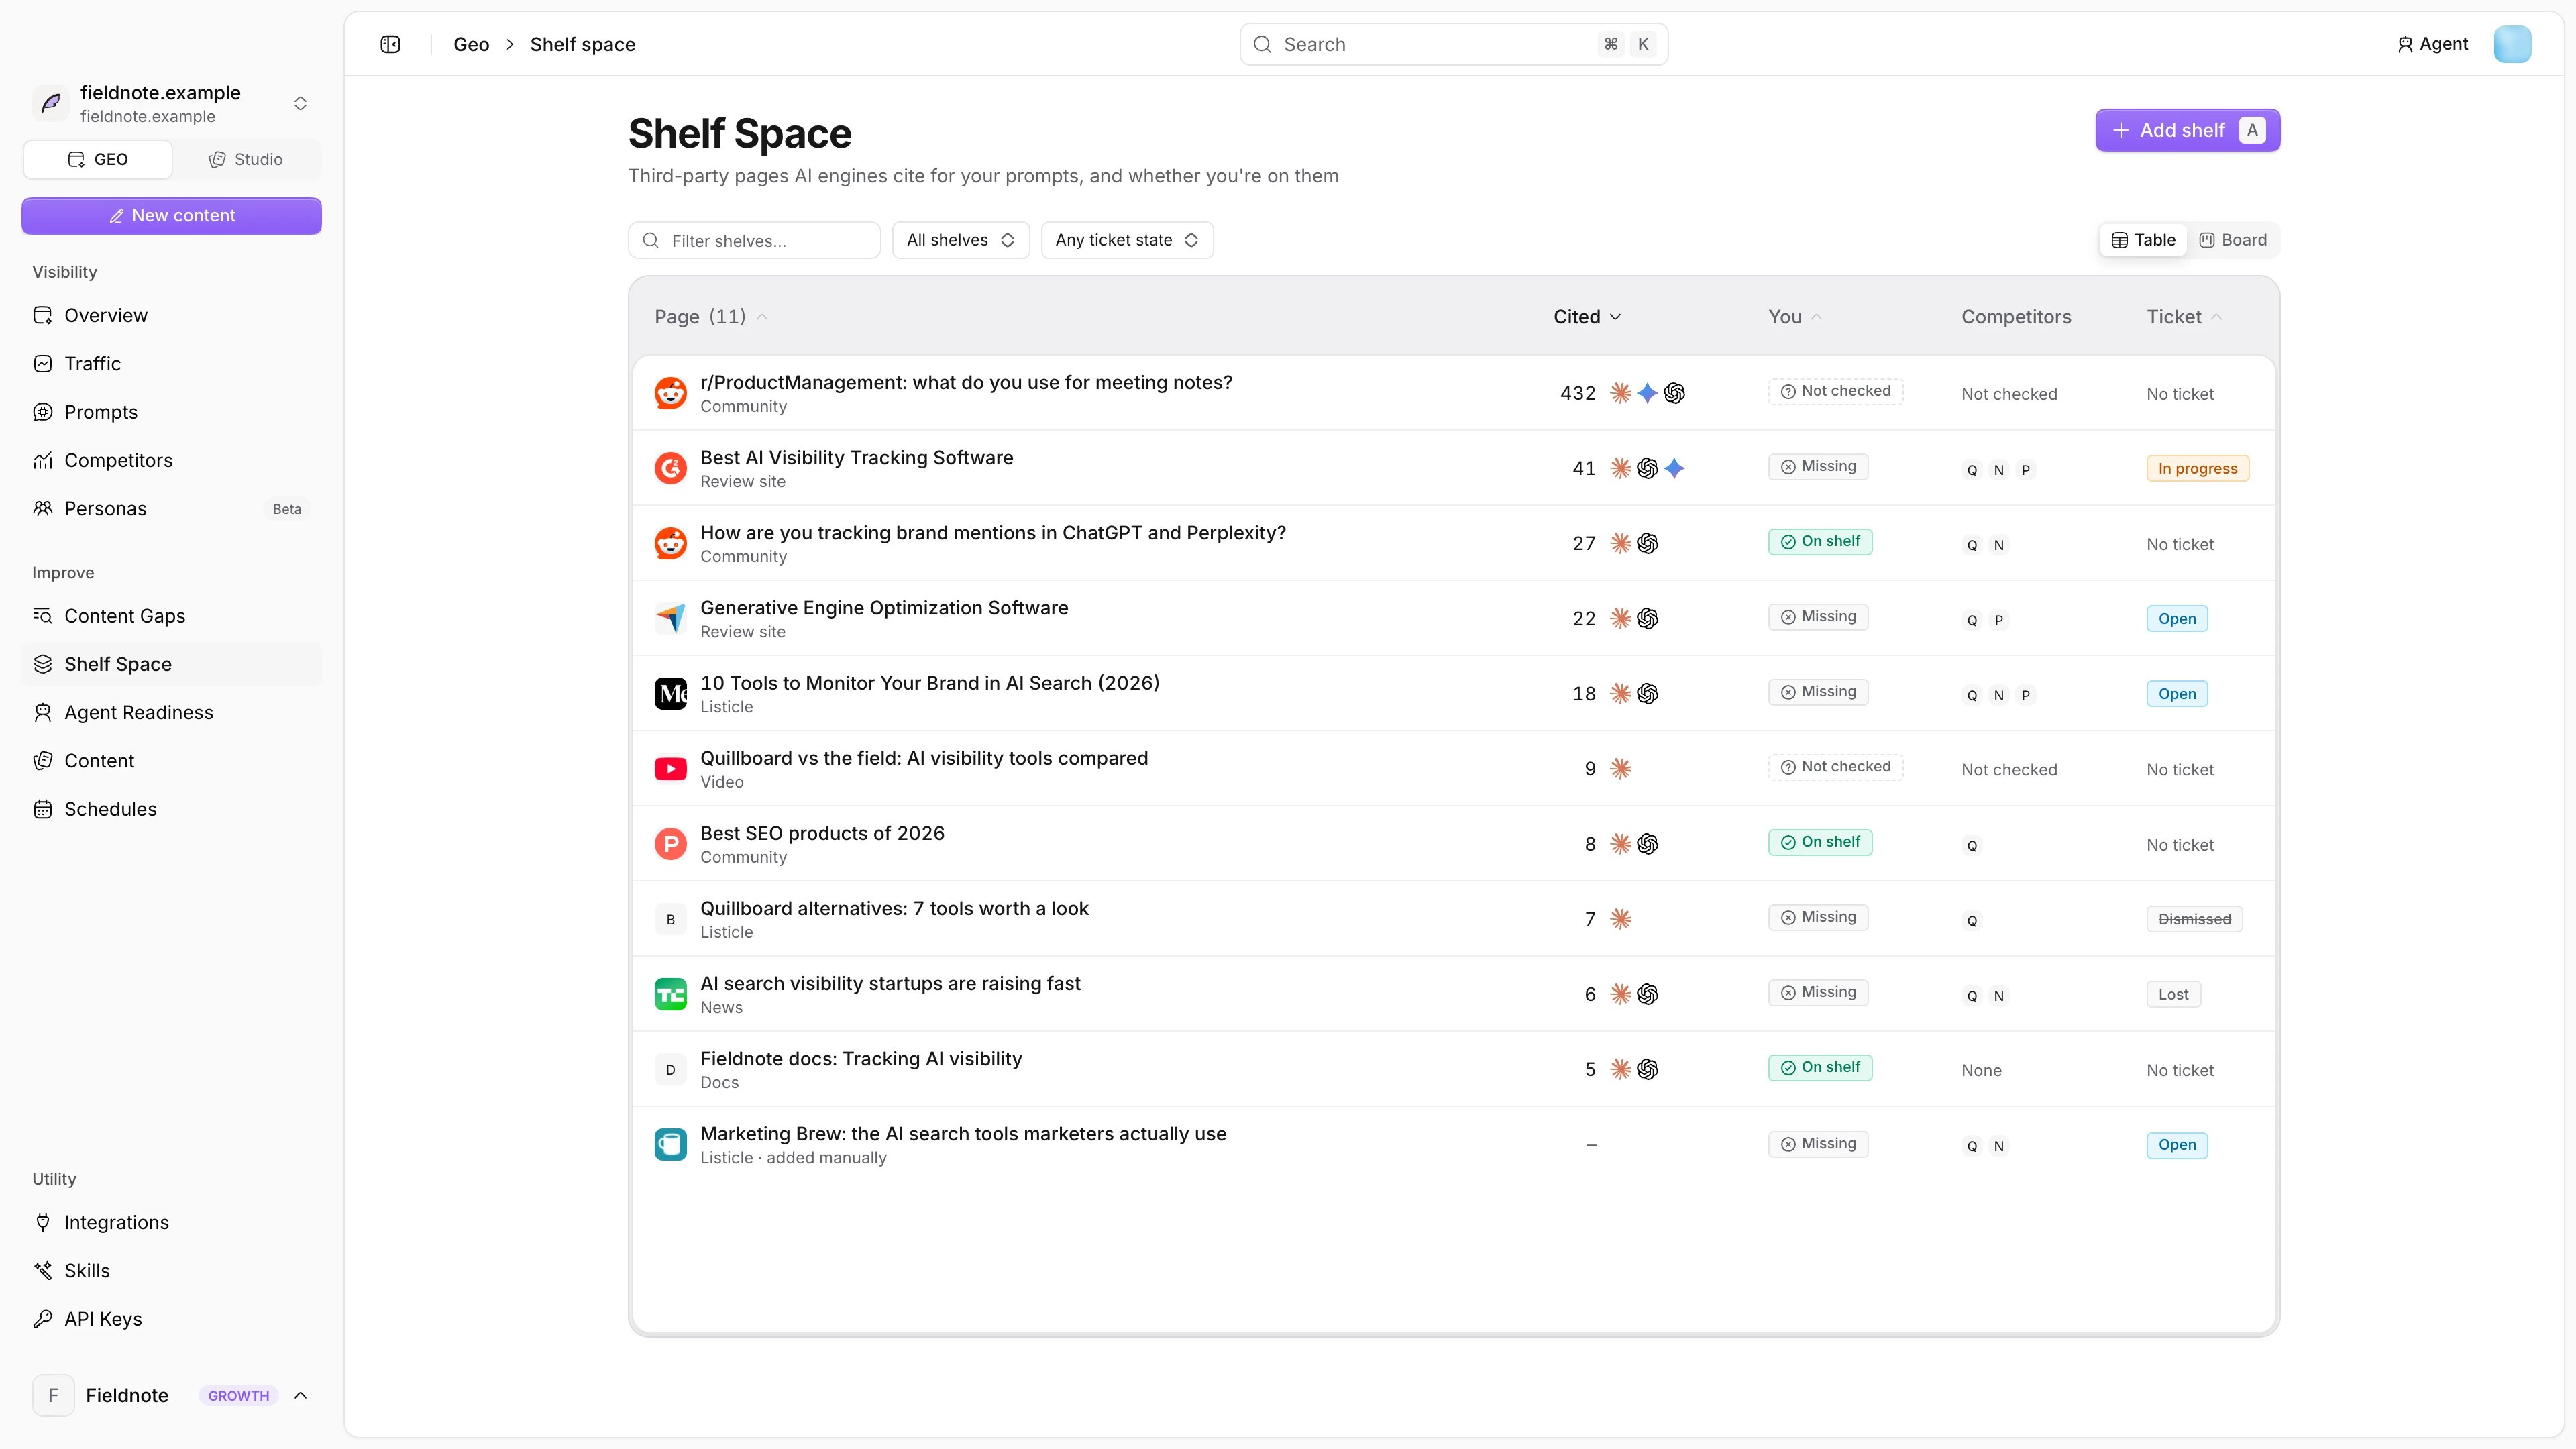Click the Reddit icon for r/ProductManagement row
2576x1449 pixels.
point(670,393)
